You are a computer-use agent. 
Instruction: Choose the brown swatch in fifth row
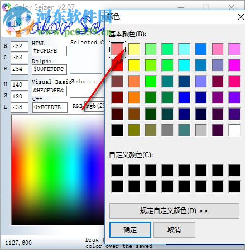coord(134,114)
